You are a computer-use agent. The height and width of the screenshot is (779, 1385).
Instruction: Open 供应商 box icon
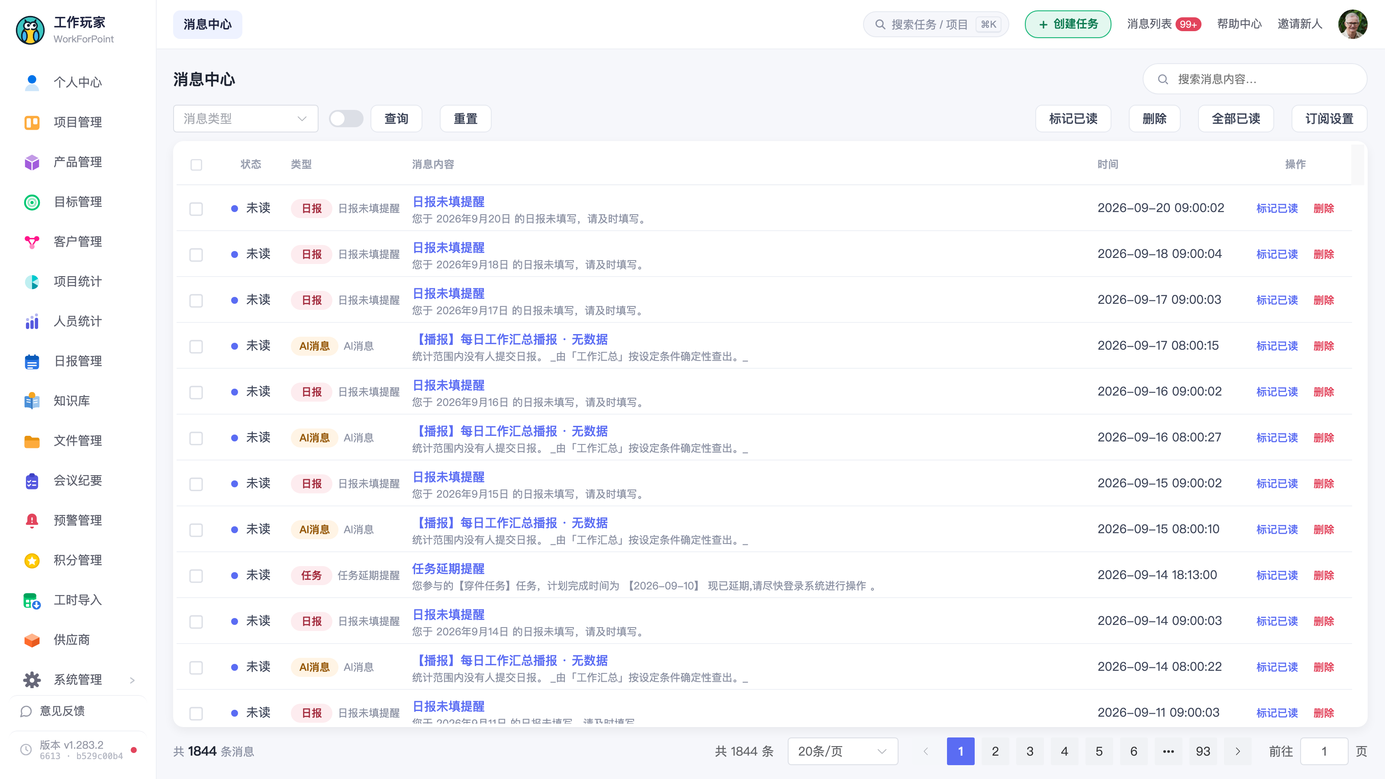coord(32,640)
